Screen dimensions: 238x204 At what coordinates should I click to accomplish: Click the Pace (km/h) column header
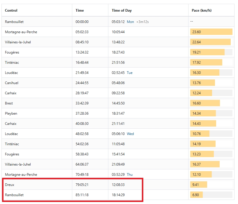pos(202,10)
